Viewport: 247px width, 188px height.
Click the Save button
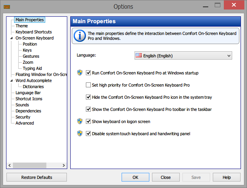(196, 177)
